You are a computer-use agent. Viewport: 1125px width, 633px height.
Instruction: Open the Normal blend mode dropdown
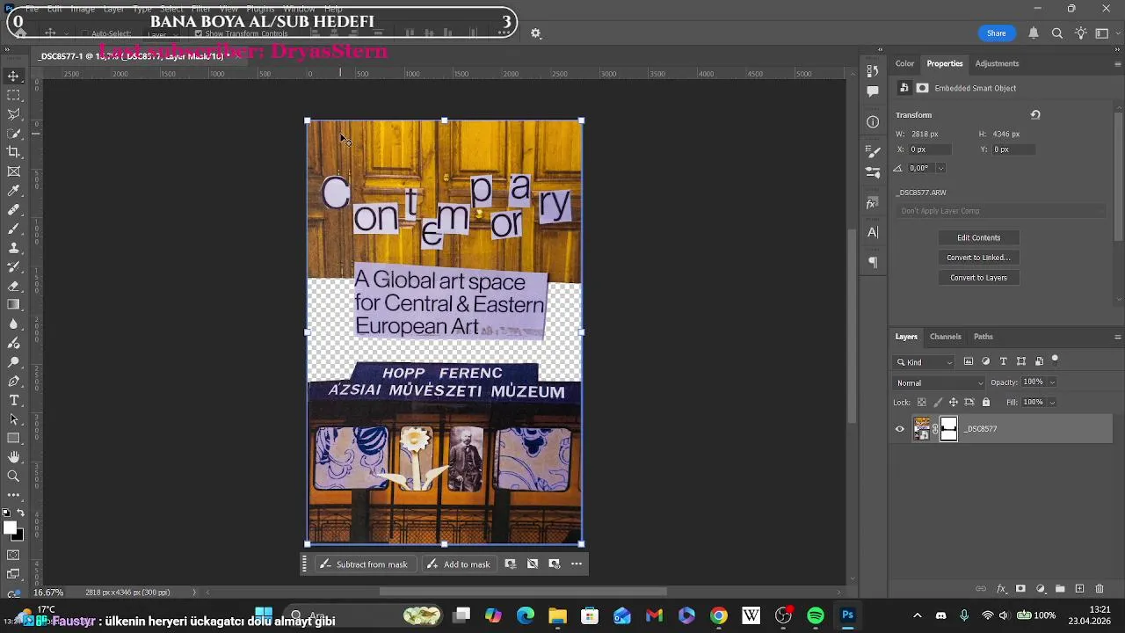[940, 383]
